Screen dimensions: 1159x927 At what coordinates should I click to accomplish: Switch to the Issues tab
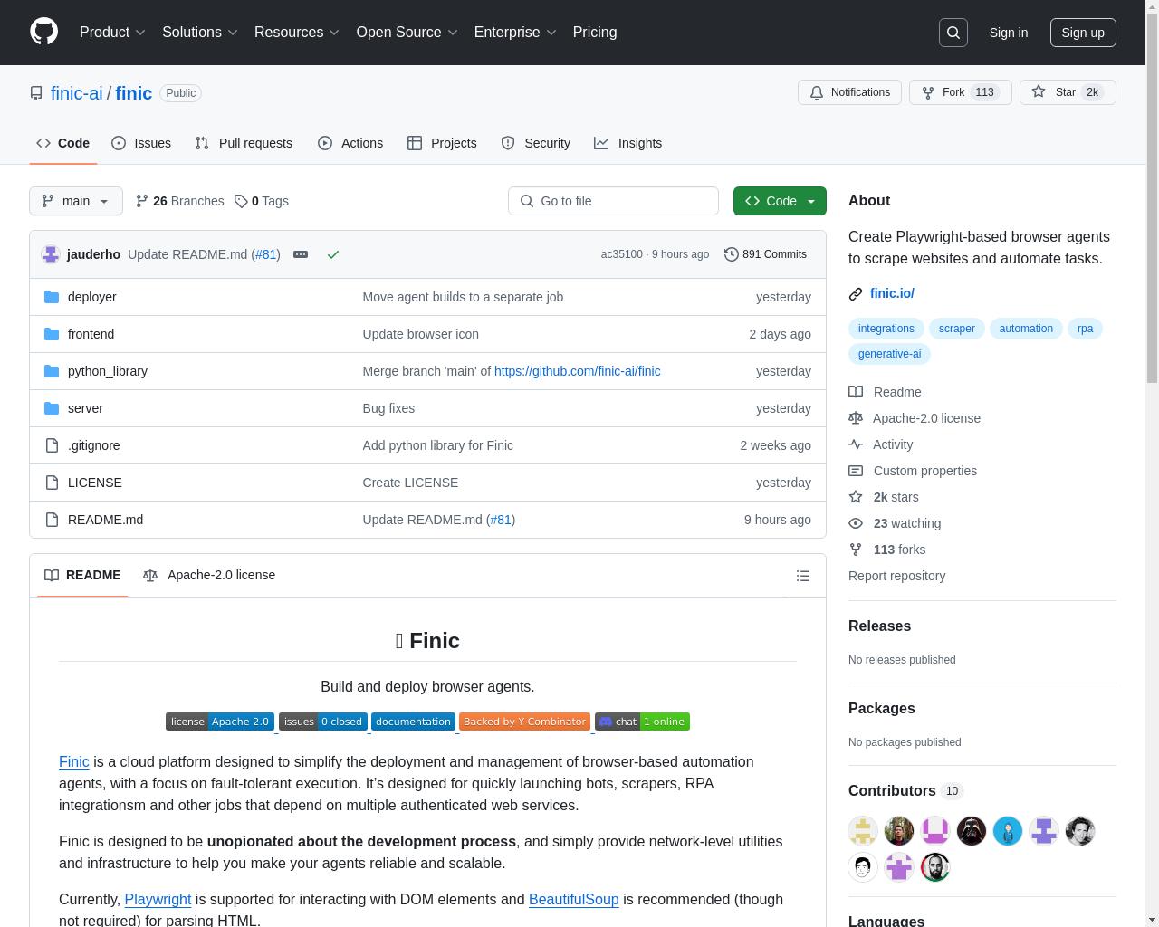pyautogui.click(x=141, y=143)
